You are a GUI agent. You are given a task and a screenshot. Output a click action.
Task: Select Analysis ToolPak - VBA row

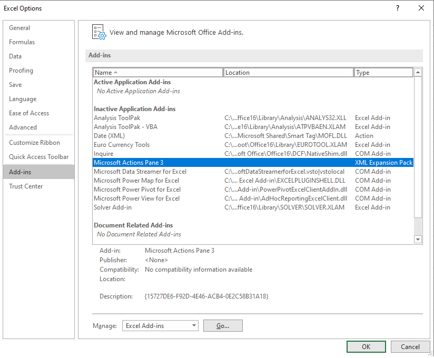(x=253, y=127)
